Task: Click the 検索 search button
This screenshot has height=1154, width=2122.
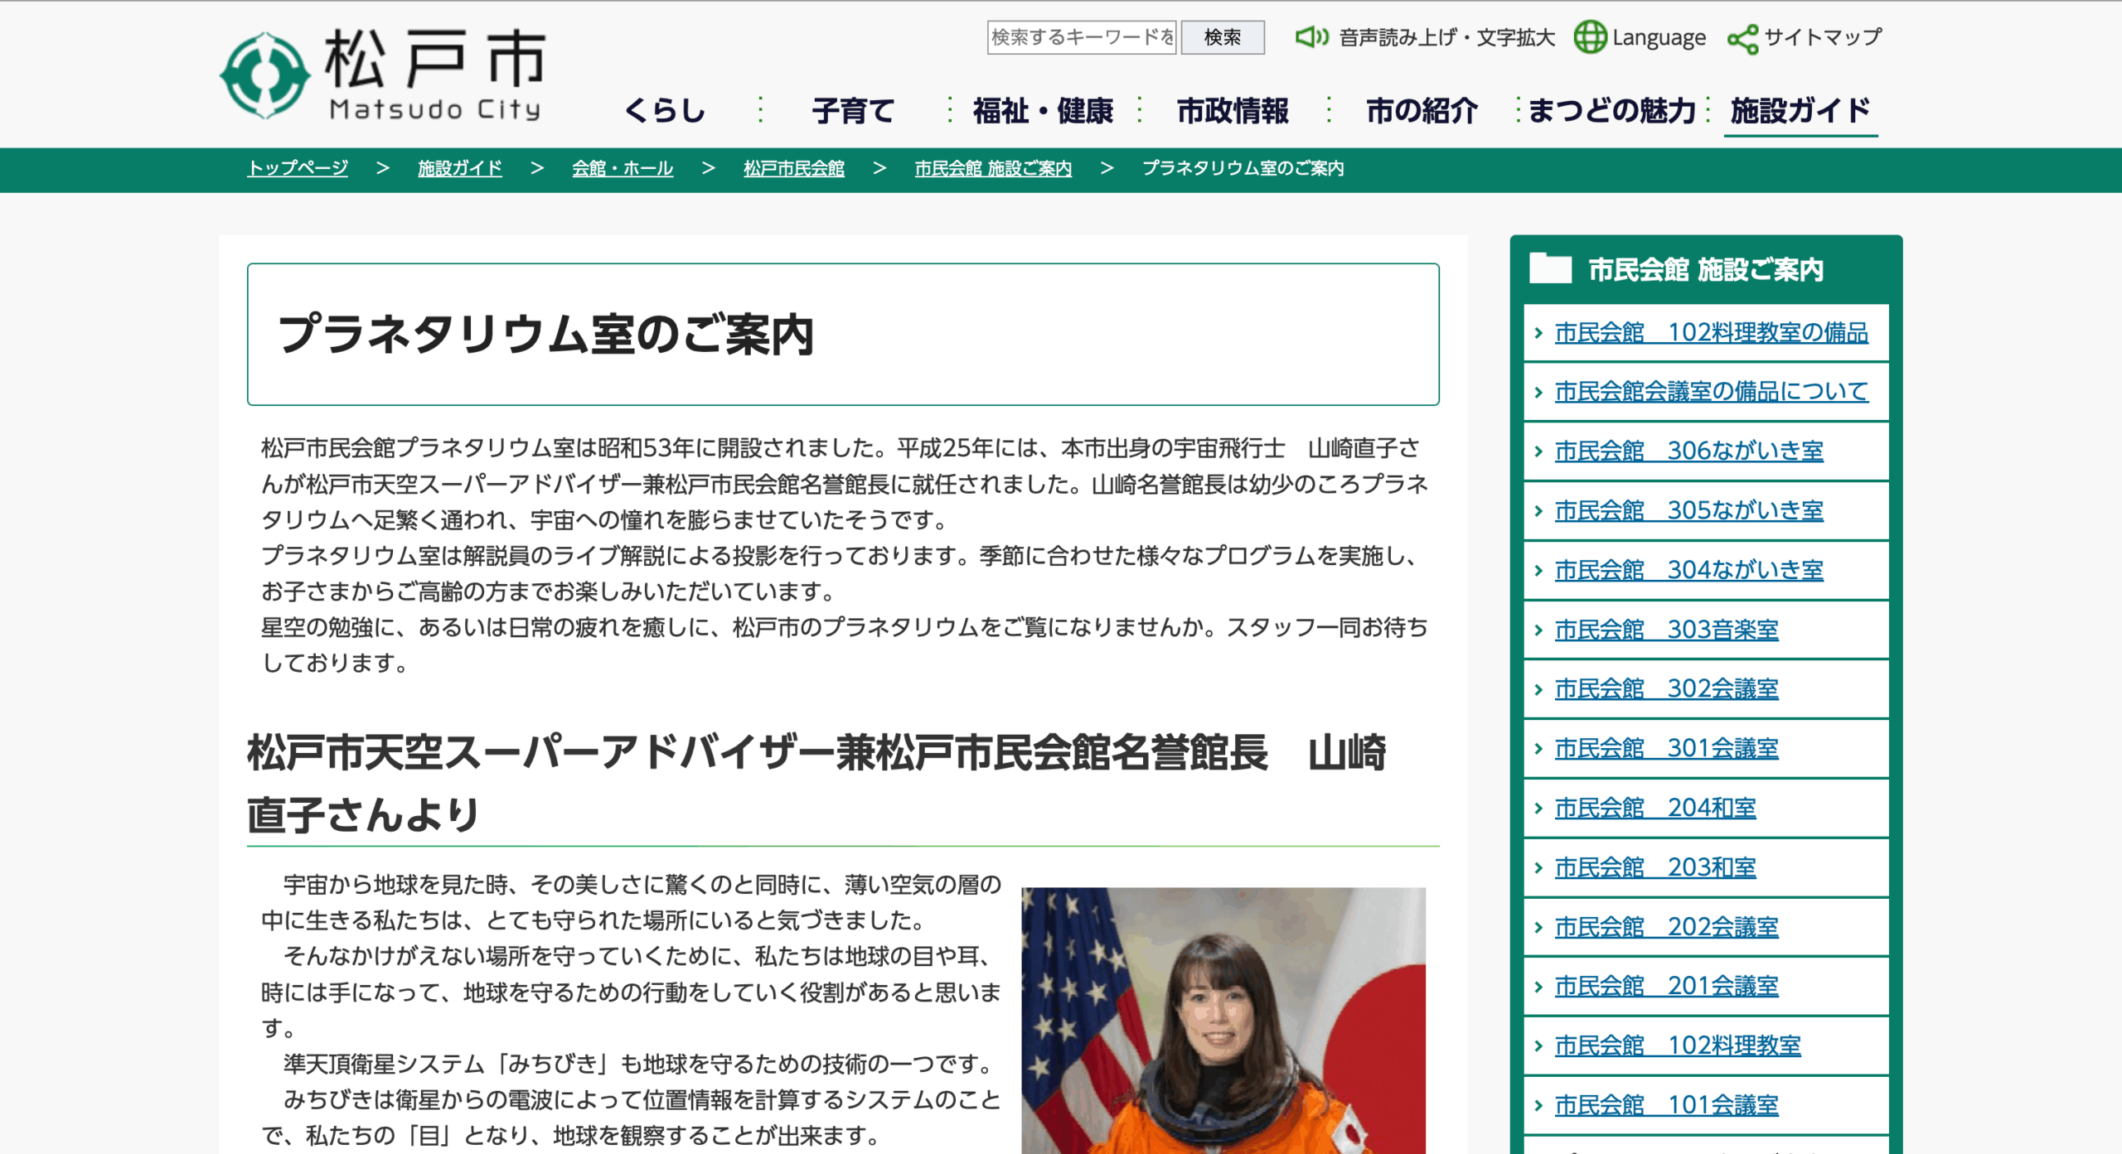Action: pos(1223,37)
